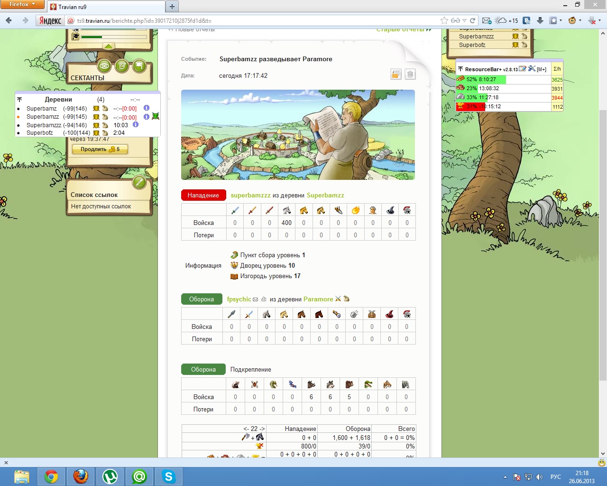Open defender profile fpsychic
Screen dimensions: 607x486
pyautogui.click(x=239, y=299)
